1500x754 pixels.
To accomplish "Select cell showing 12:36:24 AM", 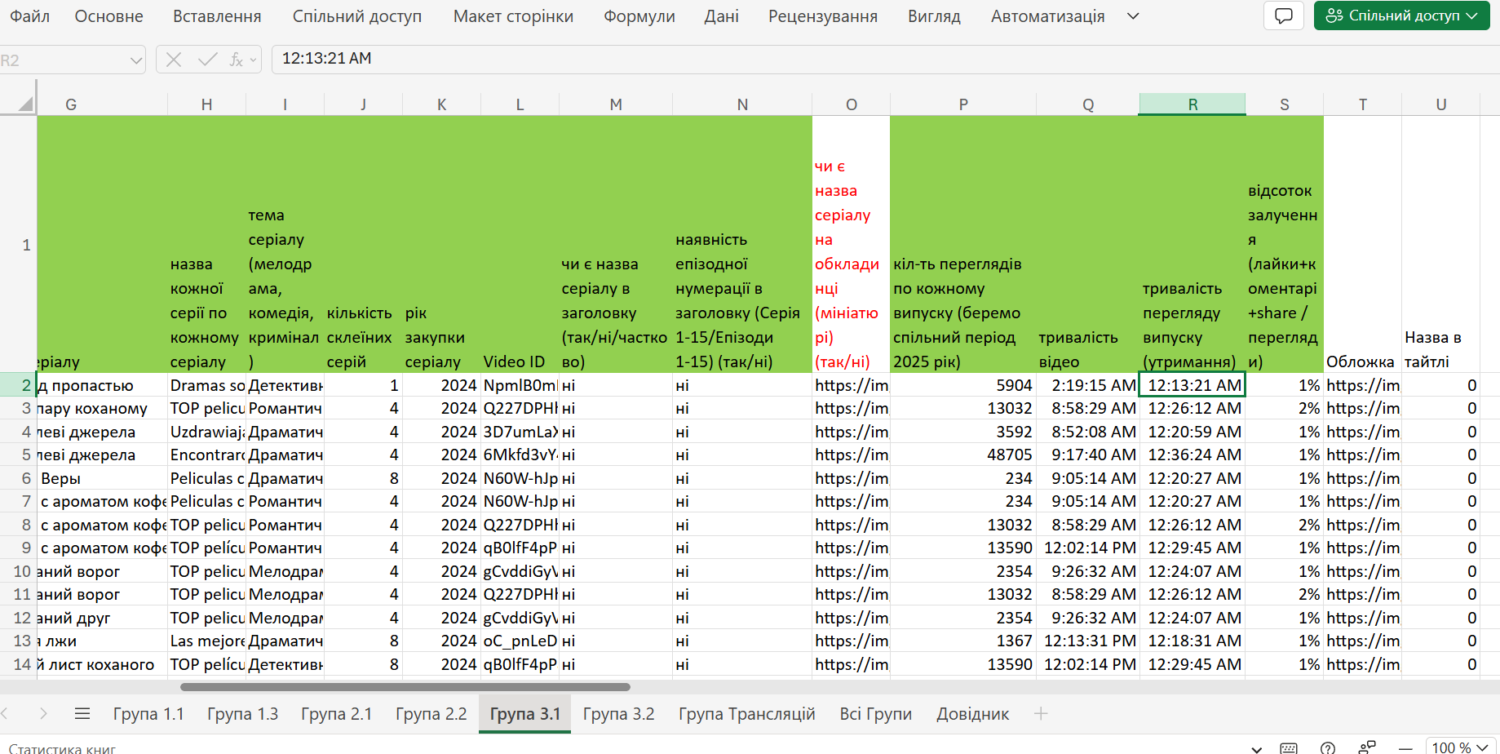I will coord(1192,455).
